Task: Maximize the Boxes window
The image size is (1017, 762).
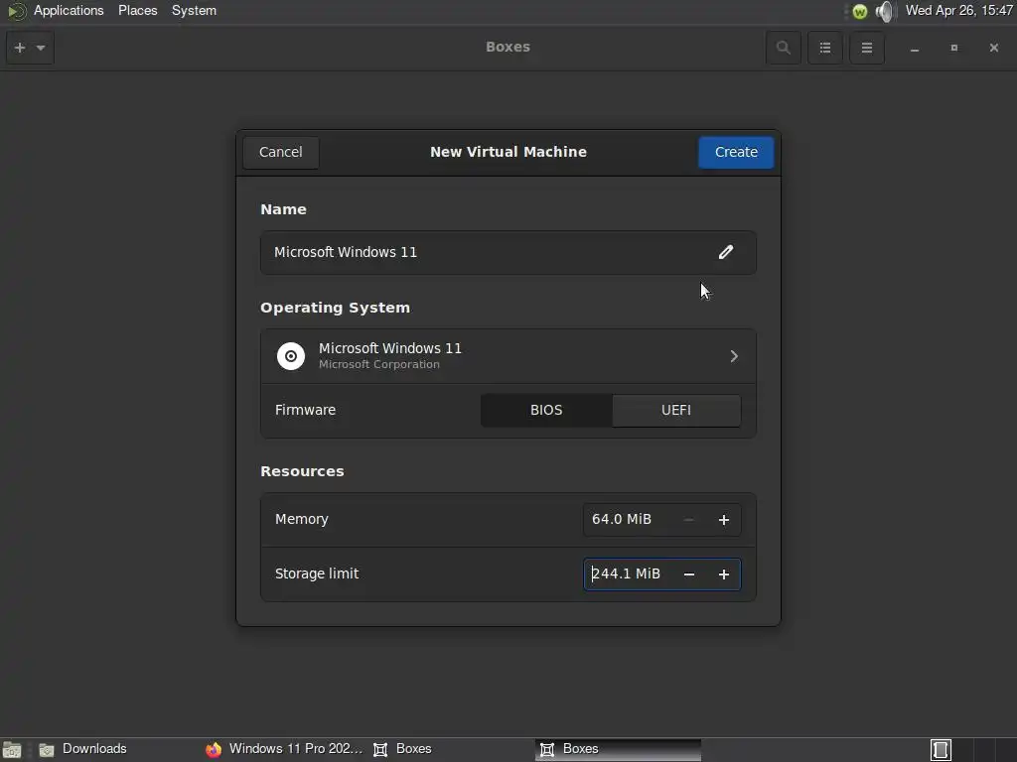Action: [x=954, y=48]
